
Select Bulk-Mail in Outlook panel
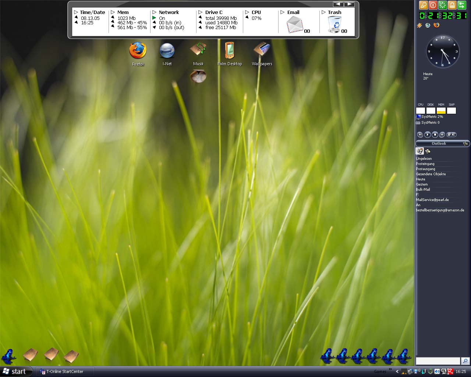(423, 190)
